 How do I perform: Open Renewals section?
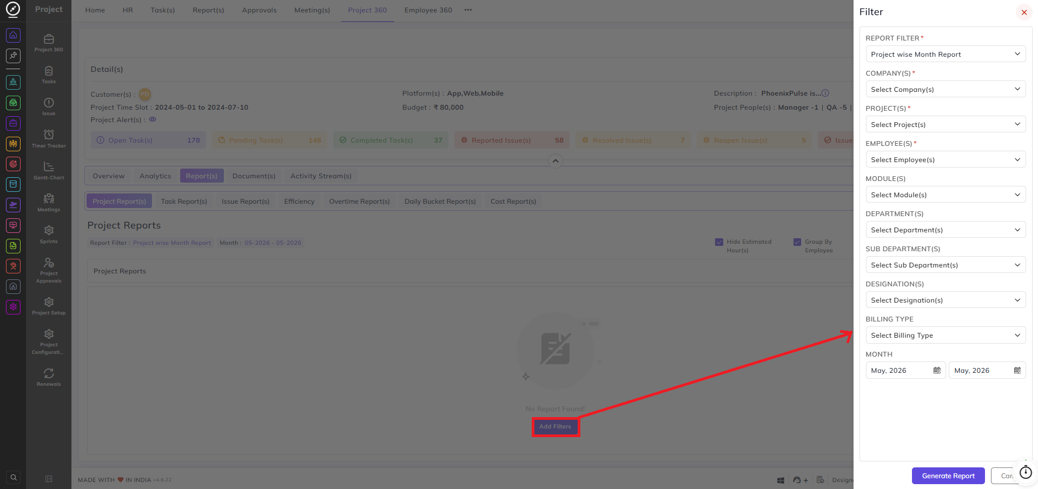[49, 377]
